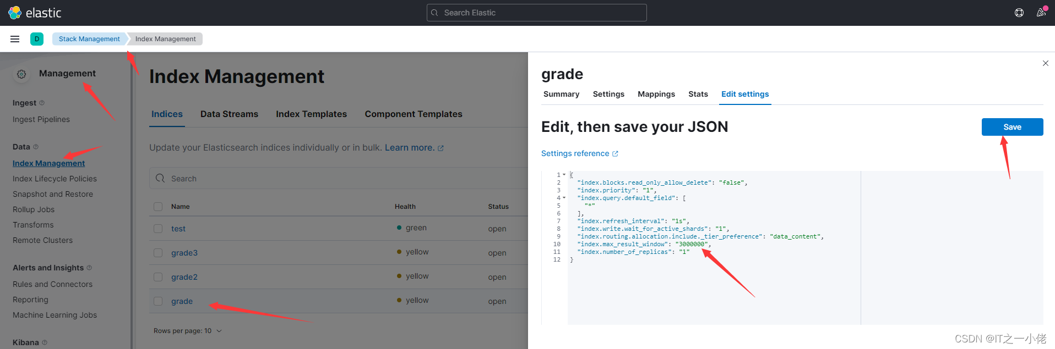Click the Save button

click(1012, 127)
